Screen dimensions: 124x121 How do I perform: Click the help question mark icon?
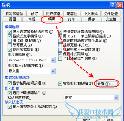point(113,5)
